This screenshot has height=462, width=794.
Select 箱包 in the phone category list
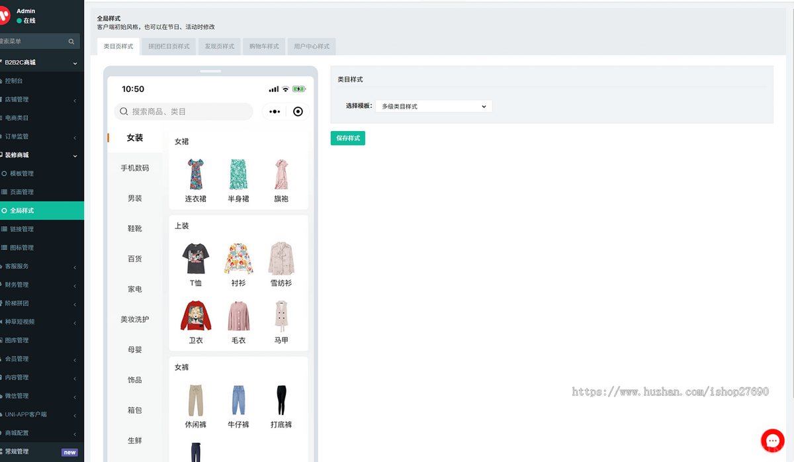[135, 410]
